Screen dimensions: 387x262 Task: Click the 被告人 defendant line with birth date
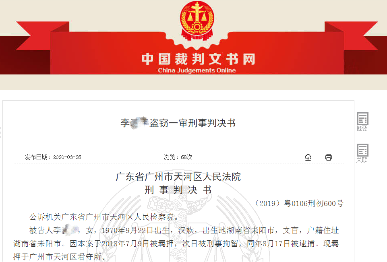point(184,231)
